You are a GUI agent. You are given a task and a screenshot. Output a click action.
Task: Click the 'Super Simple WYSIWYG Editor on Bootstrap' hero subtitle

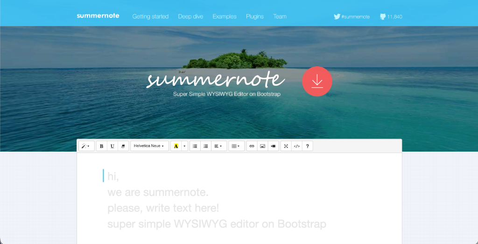(x=227, y=94)
